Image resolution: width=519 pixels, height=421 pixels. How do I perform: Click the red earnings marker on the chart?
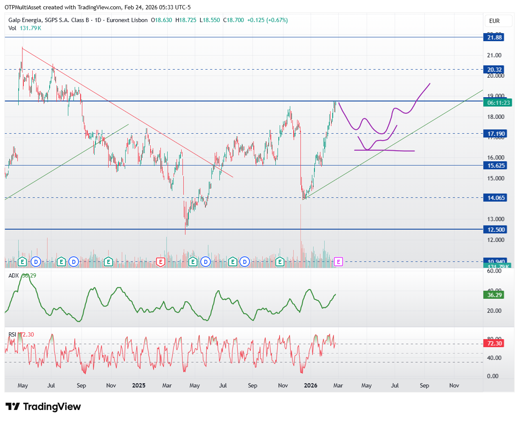click(160, 262)
